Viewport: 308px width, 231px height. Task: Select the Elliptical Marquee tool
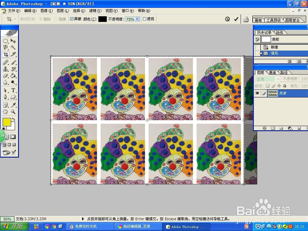pyautogui.click(x=6, y=41)
